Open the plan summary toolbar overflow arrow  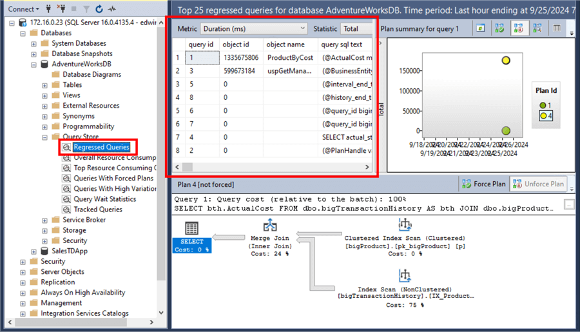pyautogui.click(x=572, y=34)
